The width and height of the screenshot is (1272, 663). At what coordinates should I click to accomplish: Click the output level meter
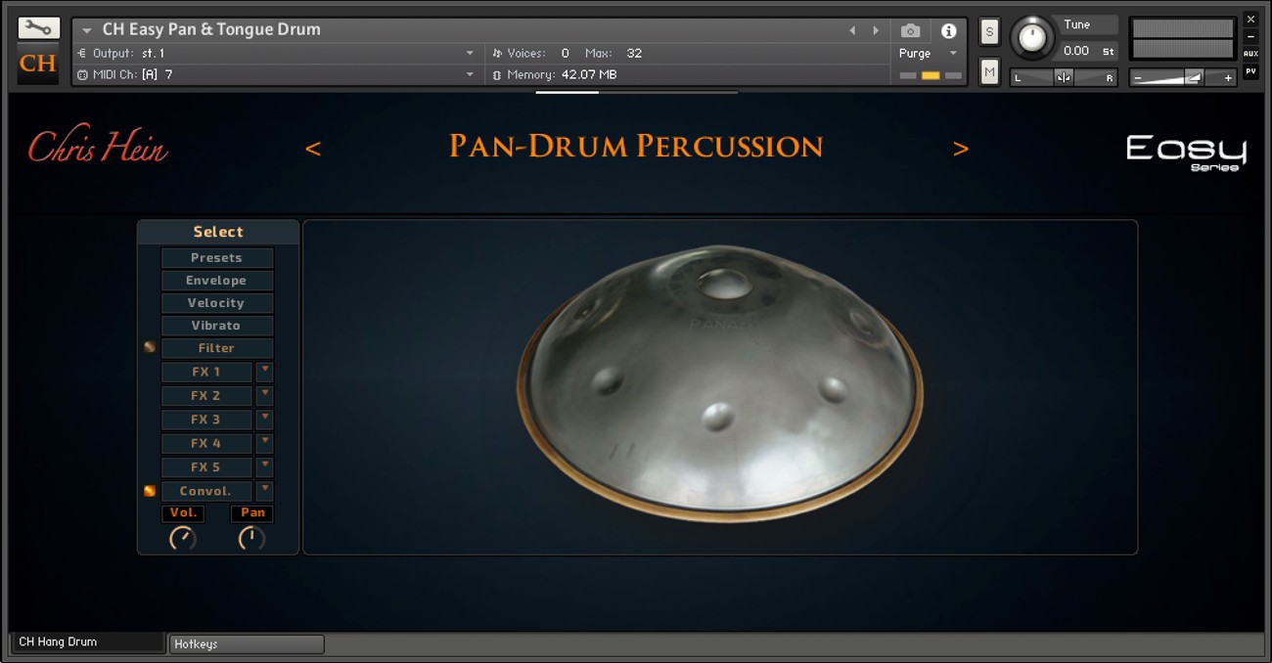coord(1183,39)
